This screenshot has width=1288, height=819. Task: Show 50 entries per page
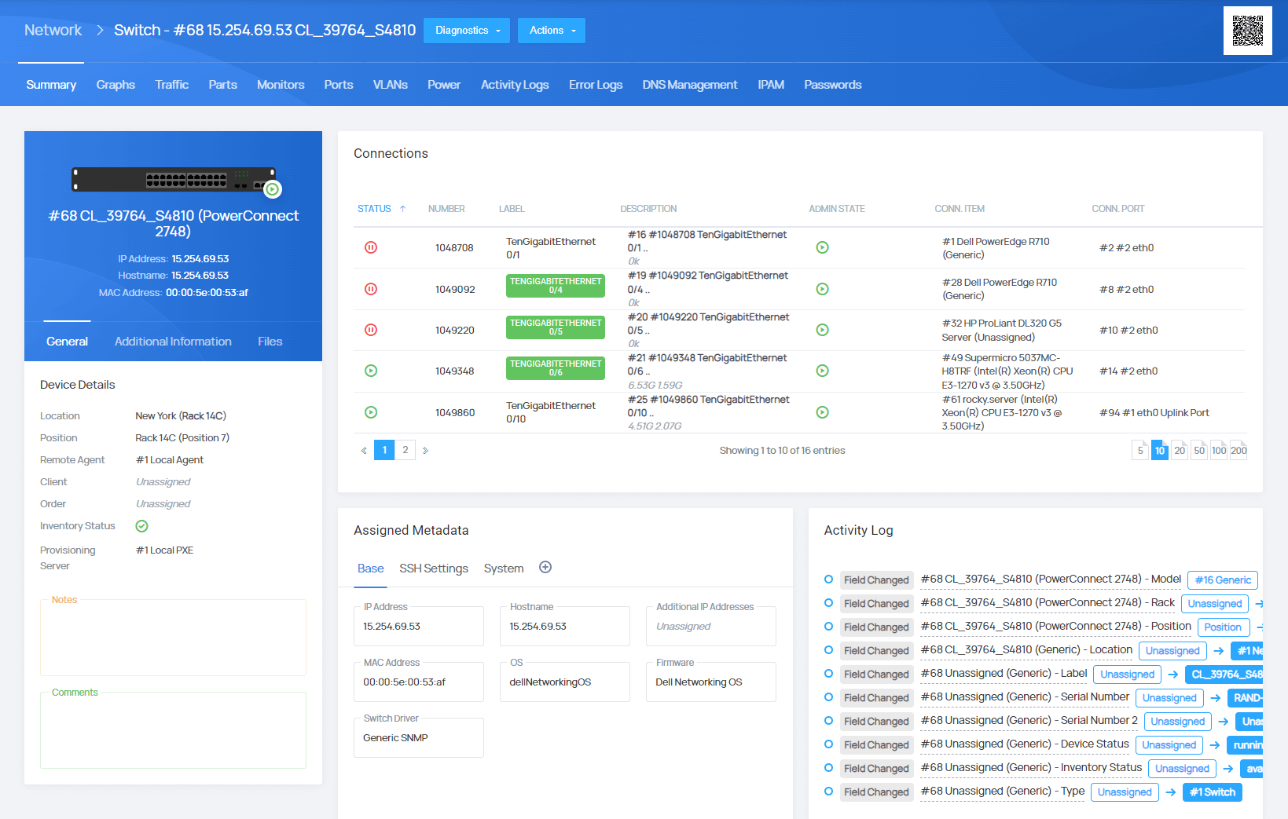(1199, 451)
